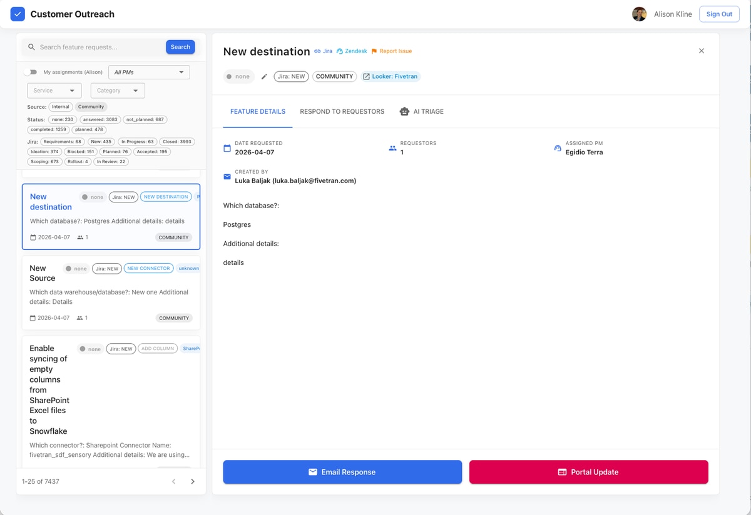Click the Date Requested calendar icon
The image size is (751, 515).
[x=227, y=148]
